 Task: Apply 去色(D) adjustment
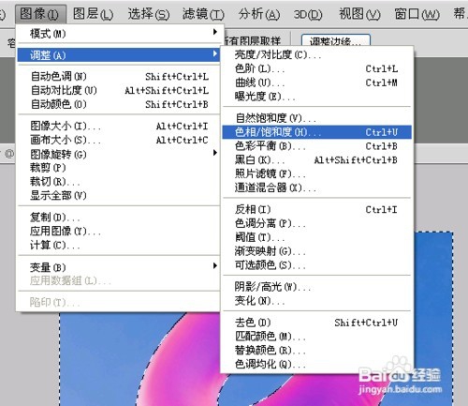click(317, 323)
